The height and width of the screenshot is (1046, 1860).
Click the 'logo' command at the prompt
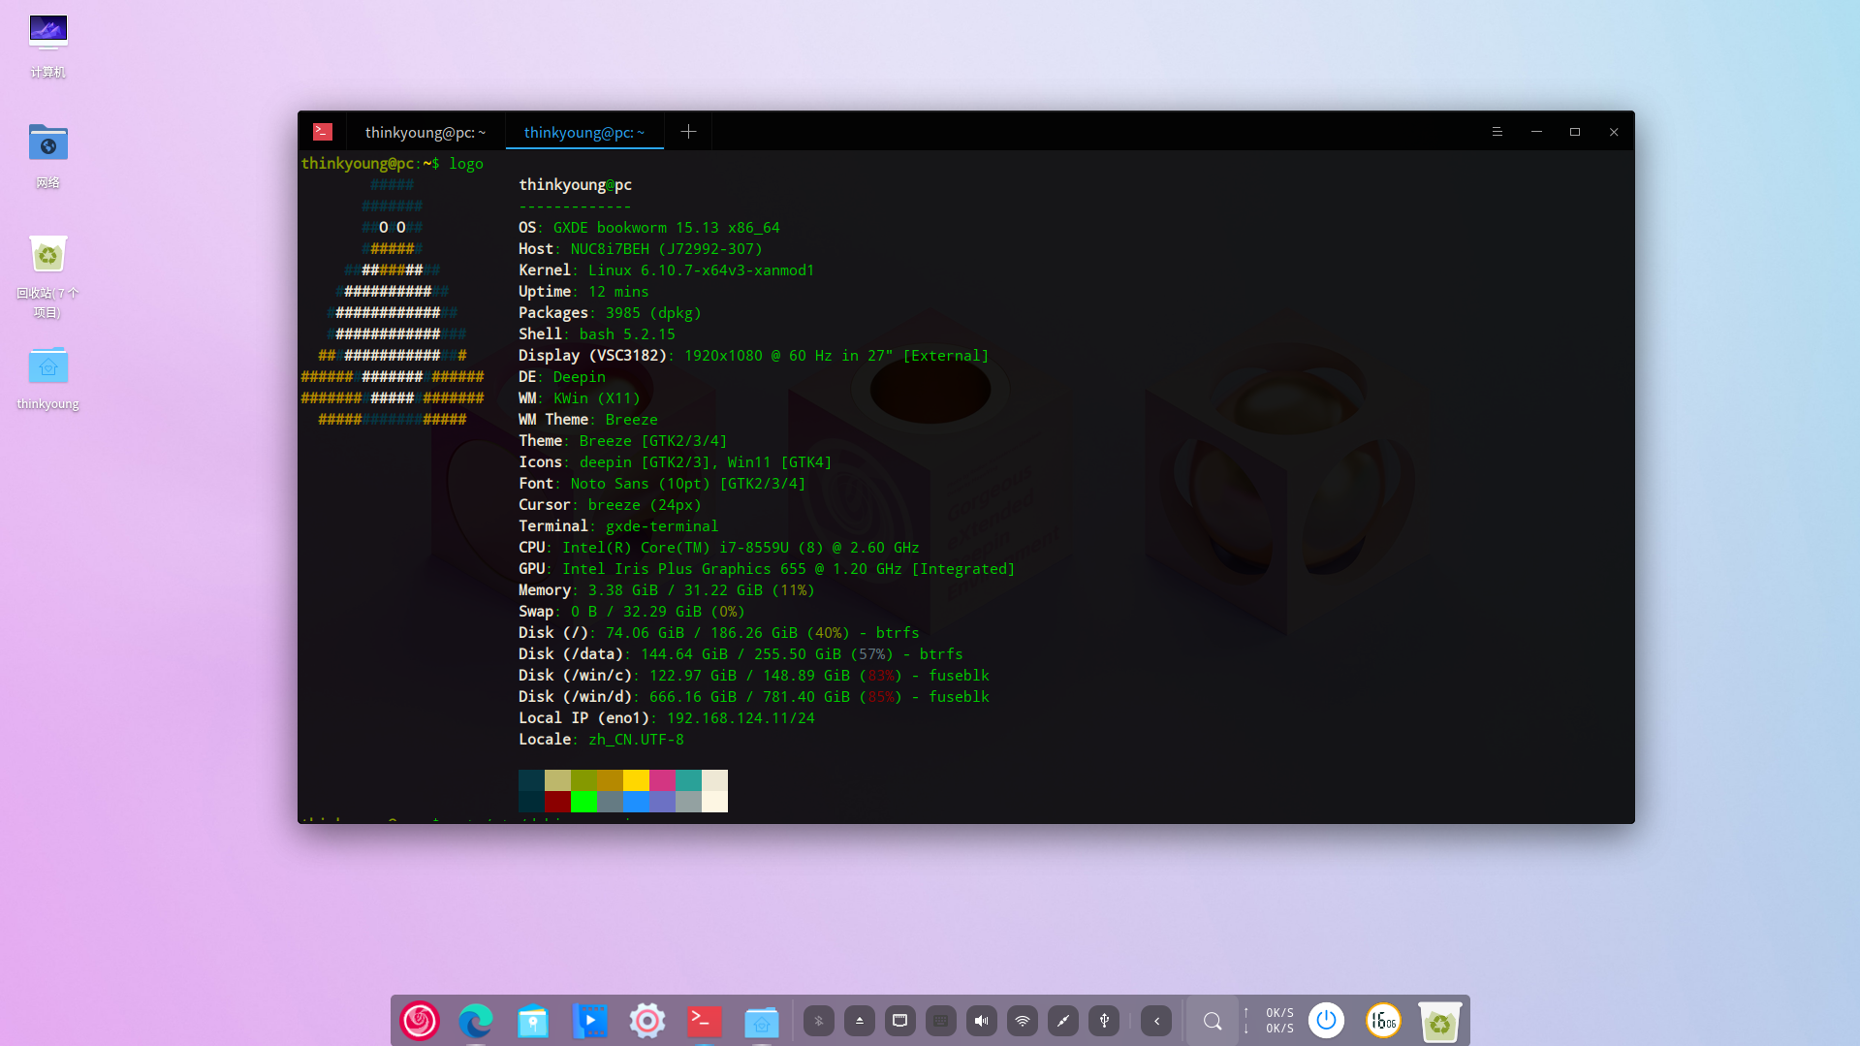(466, 164)
